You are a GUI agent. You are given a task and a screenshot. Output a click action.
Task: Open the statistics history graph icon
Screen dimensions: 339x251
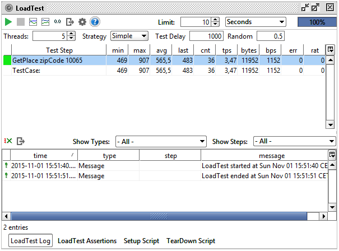(45, 22)
